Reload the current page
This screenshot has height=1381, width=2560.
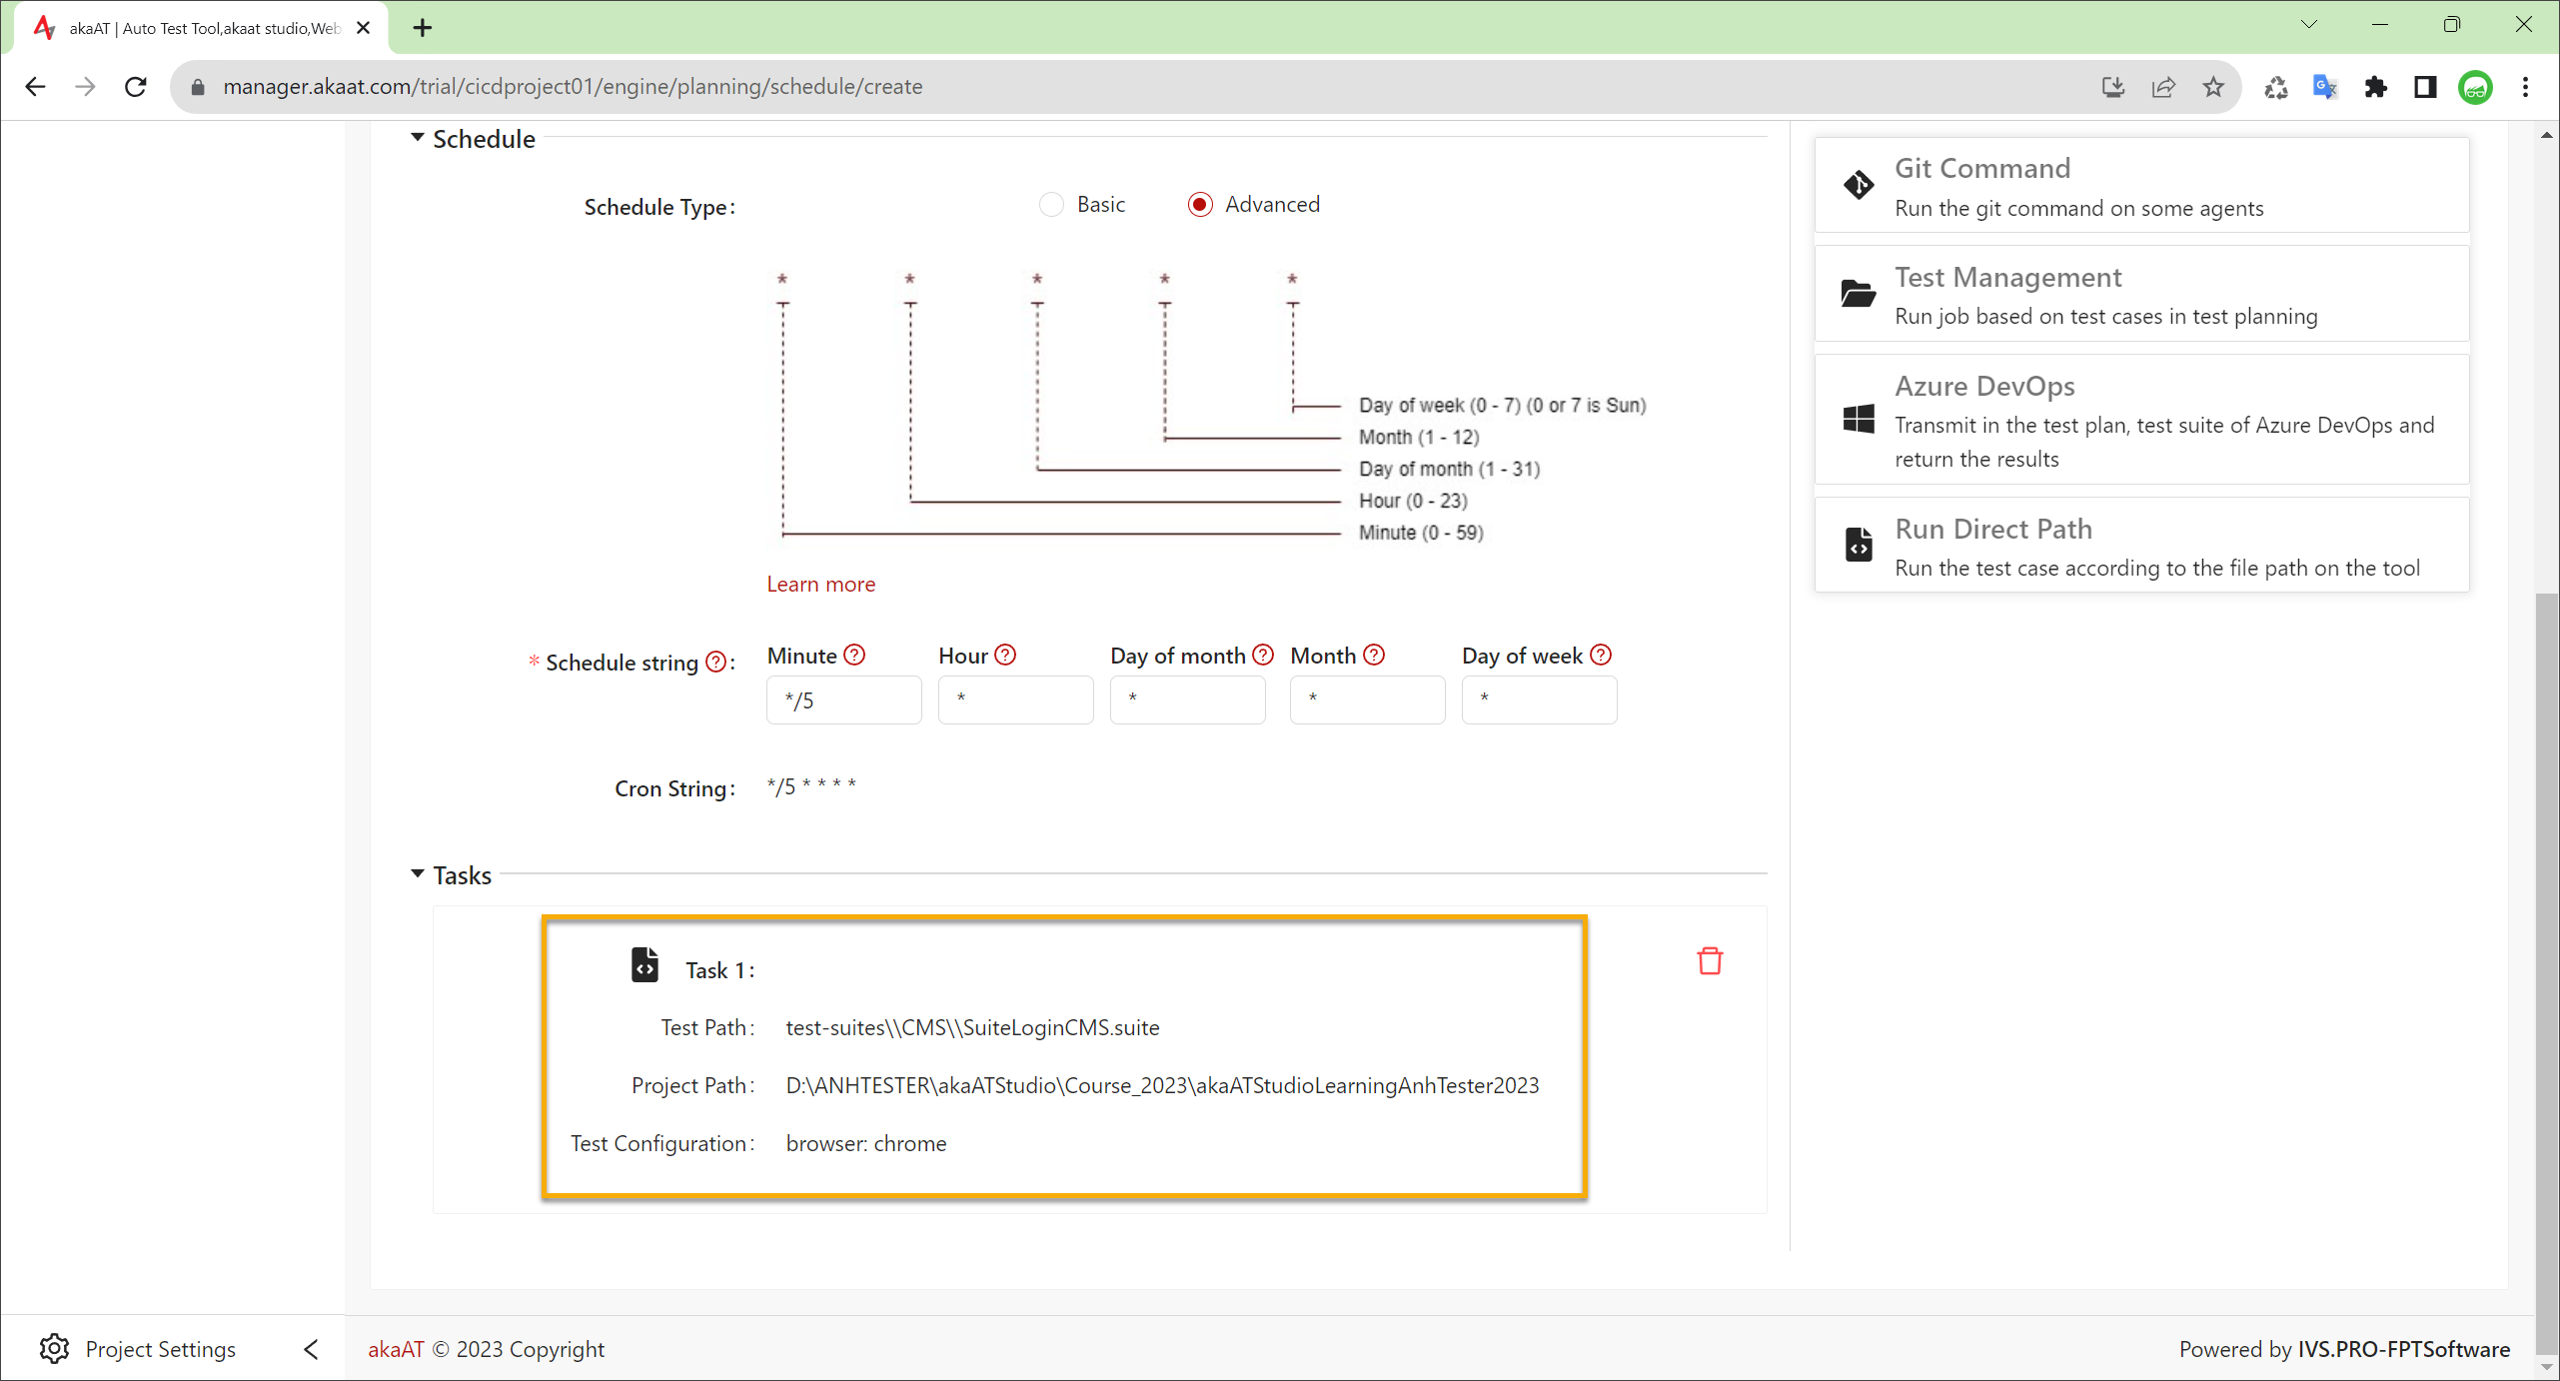136,87
